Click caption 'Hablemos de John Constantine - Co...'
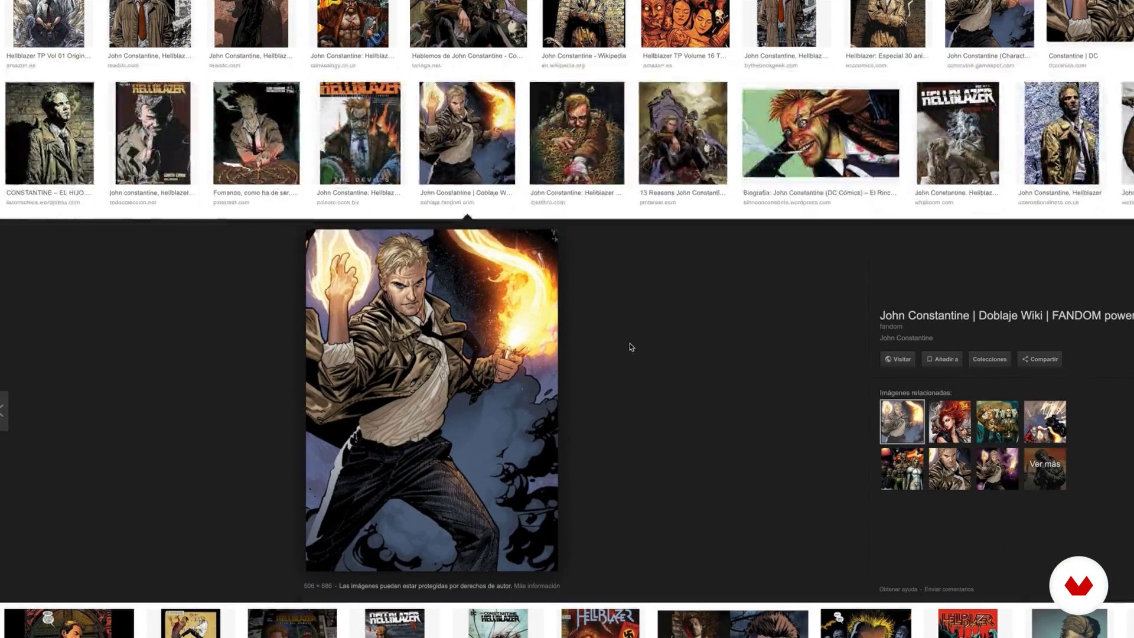The height and width of the screenshot is (638, 1134). click(467, 56)
